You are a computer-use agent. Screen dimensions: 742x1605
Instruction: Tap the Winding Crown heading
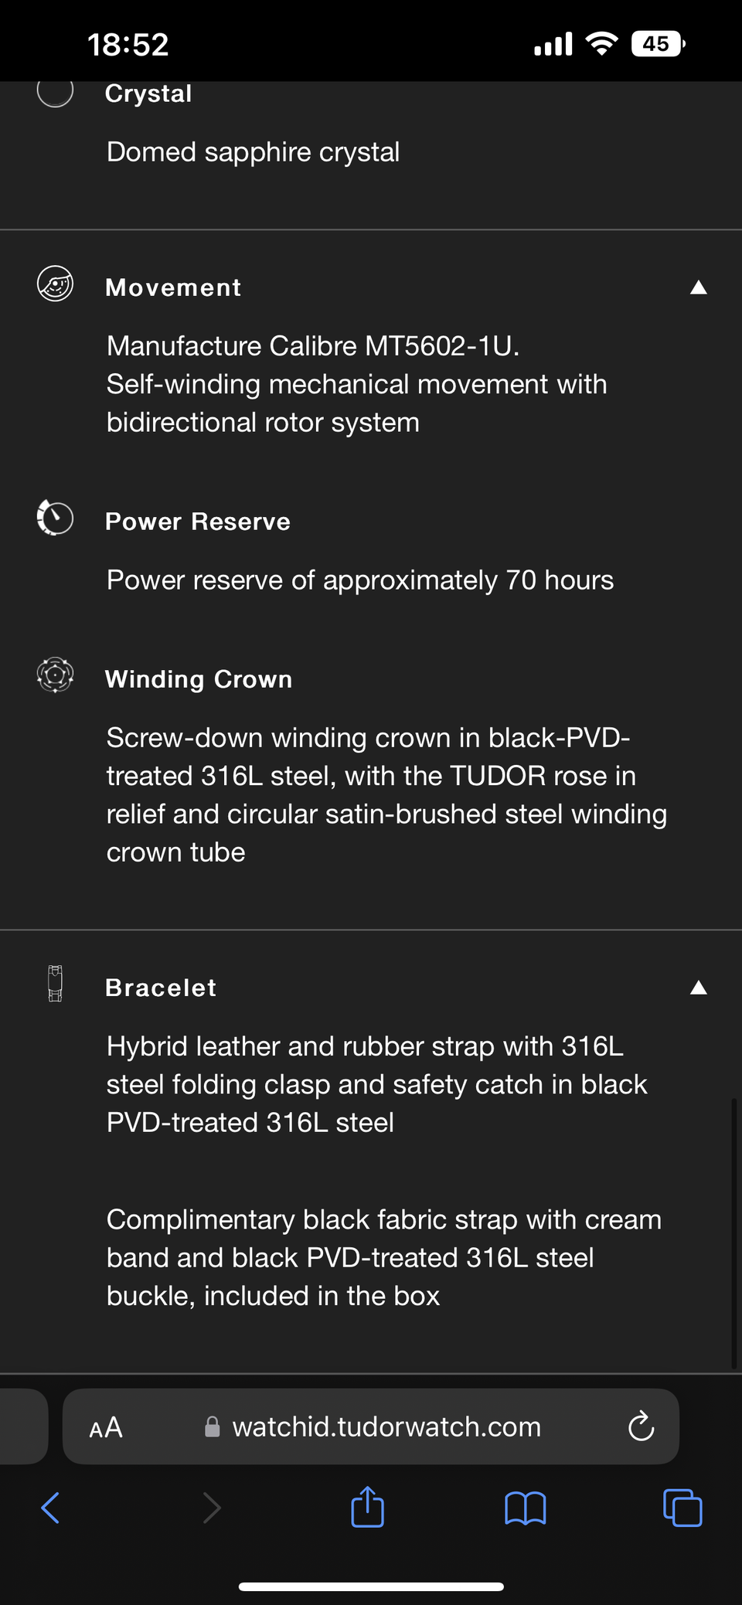(x=199, y=679)
